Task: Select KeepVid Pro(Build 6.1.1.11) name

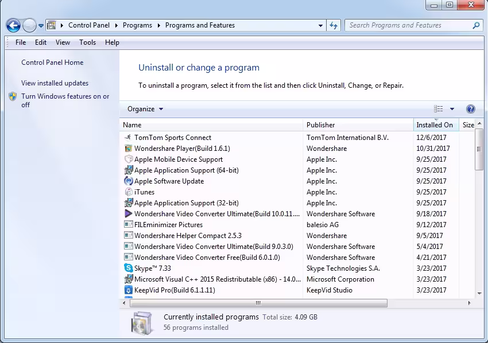Action: point(175,290)
